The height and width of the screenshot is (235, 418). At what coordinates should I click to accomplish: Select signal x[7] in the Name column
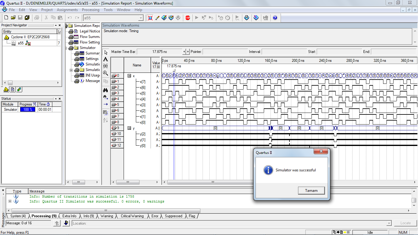coord(143,82)
